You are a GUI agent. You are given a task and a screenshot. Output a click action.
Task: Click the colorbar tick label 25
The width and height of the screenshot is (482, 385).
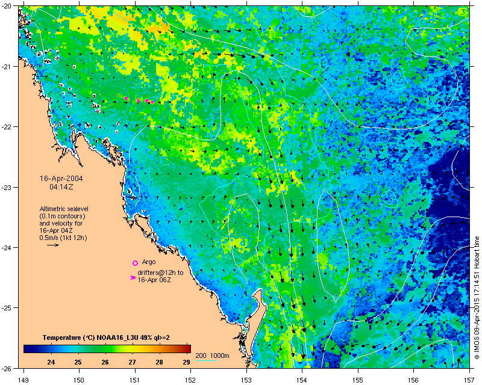coord(78,362)
